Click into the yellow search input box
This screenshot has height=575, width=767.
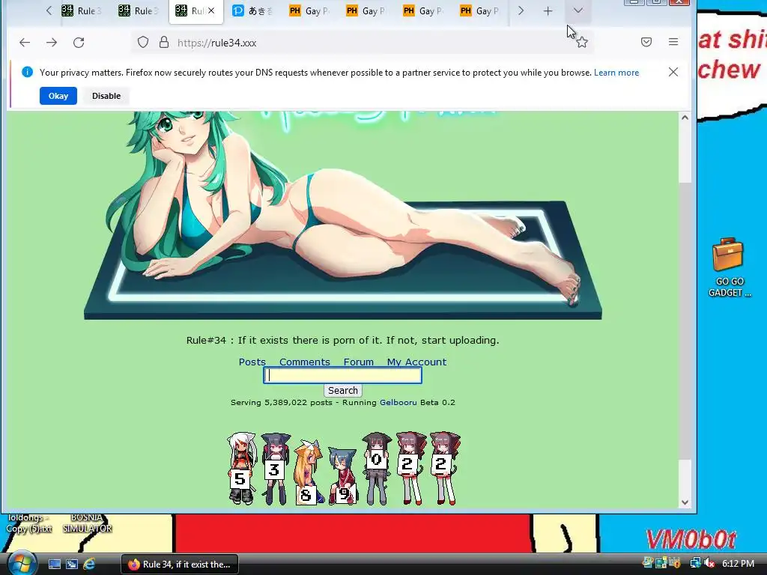pyautogui.click(x=342, y=375)
